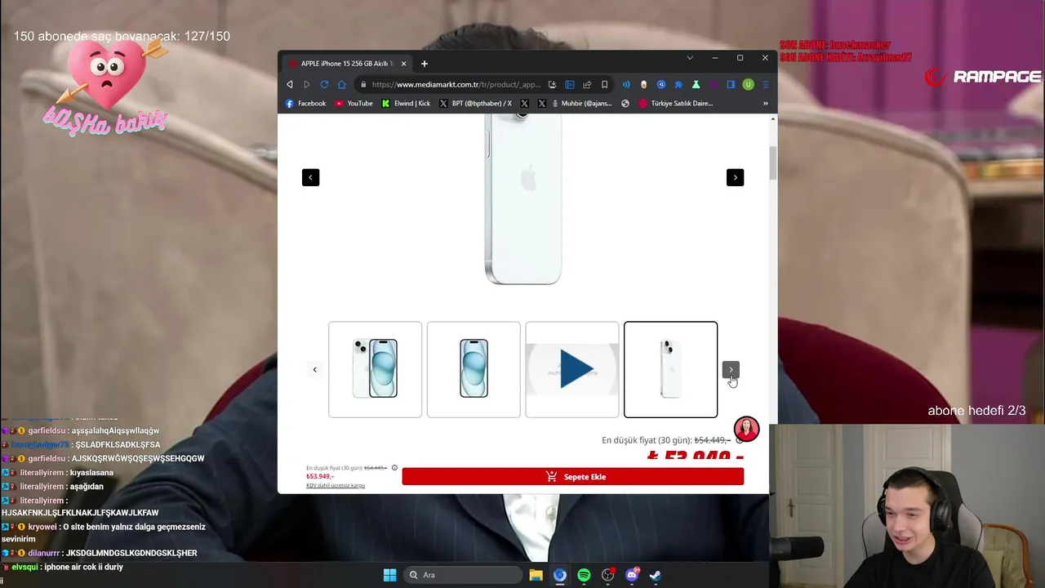
Task: Reload the MediaMarkt page
Action: click(324, 84)
